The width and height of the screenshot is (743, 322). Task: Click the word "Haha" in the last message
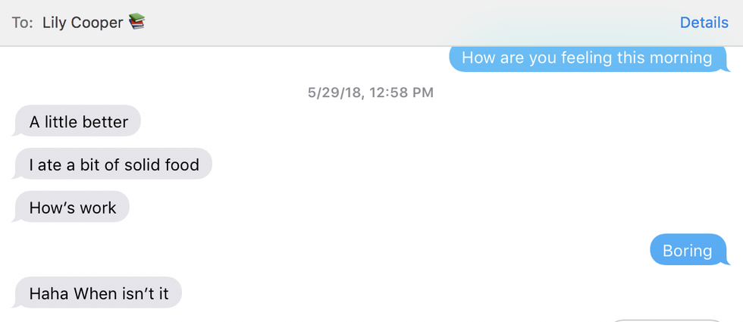[49, 293]
